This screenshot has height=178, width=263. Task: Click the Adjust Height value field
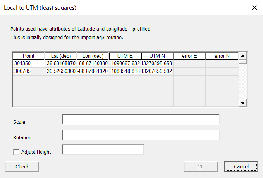pos(103,150)
